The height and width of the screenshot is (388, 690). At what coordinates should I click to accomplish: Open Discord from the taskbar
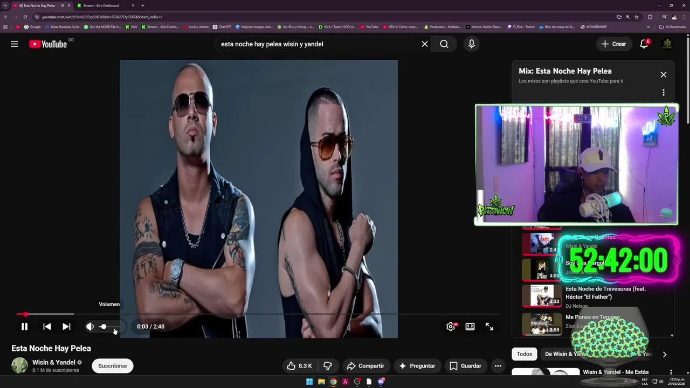coord(381,382)
